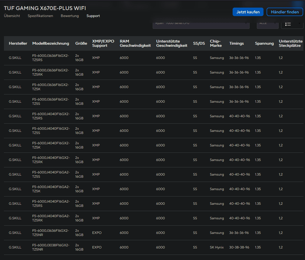
Task: Select model F5-6000J4040F16GX2-TZ5K
Action: click(x=51, y=145)
